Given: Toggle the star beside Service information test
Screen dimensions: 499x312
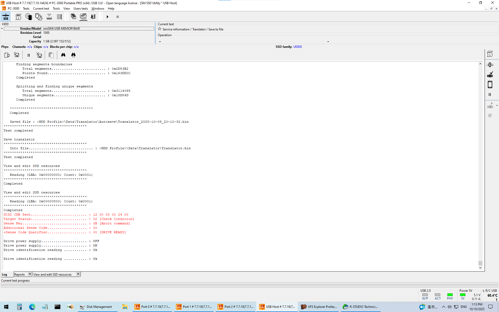Looking at the screenshot, I should [160, 29].
